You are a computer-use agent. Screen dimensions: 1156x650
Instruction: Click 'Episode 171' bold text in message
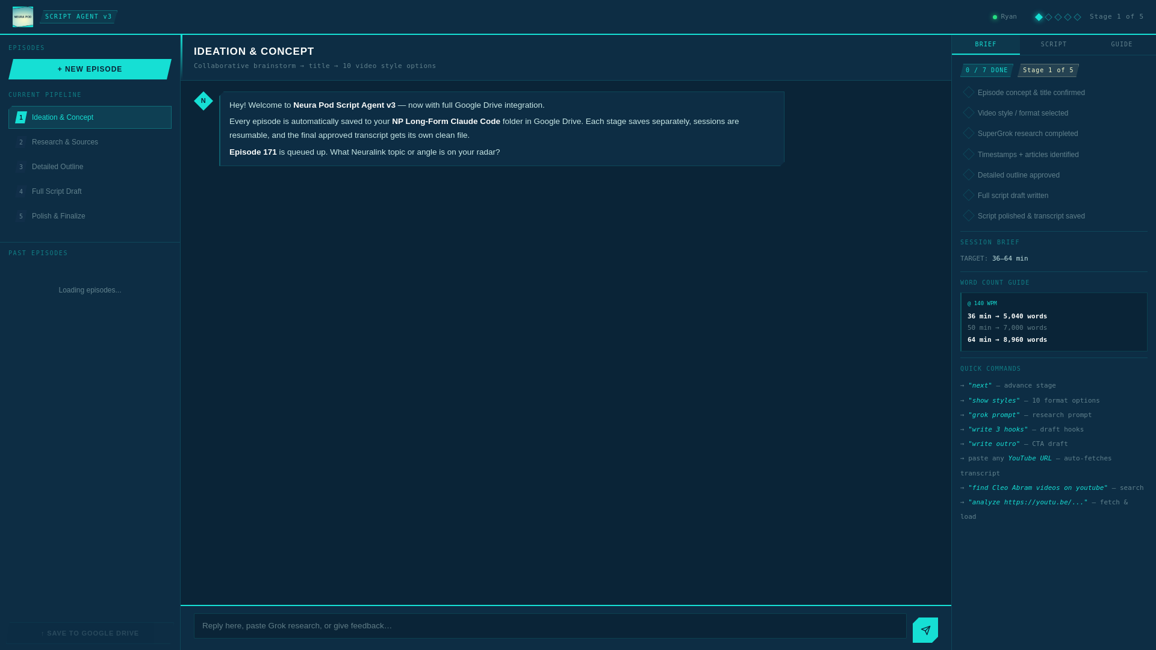point(253,152)
